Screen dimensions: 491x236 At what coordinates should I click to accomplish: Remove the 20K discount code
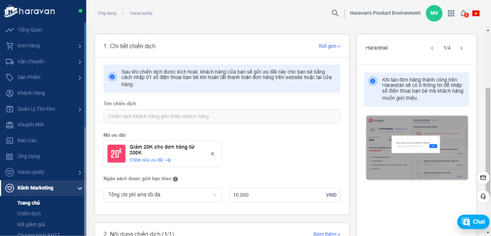click(x=212, y=153)
